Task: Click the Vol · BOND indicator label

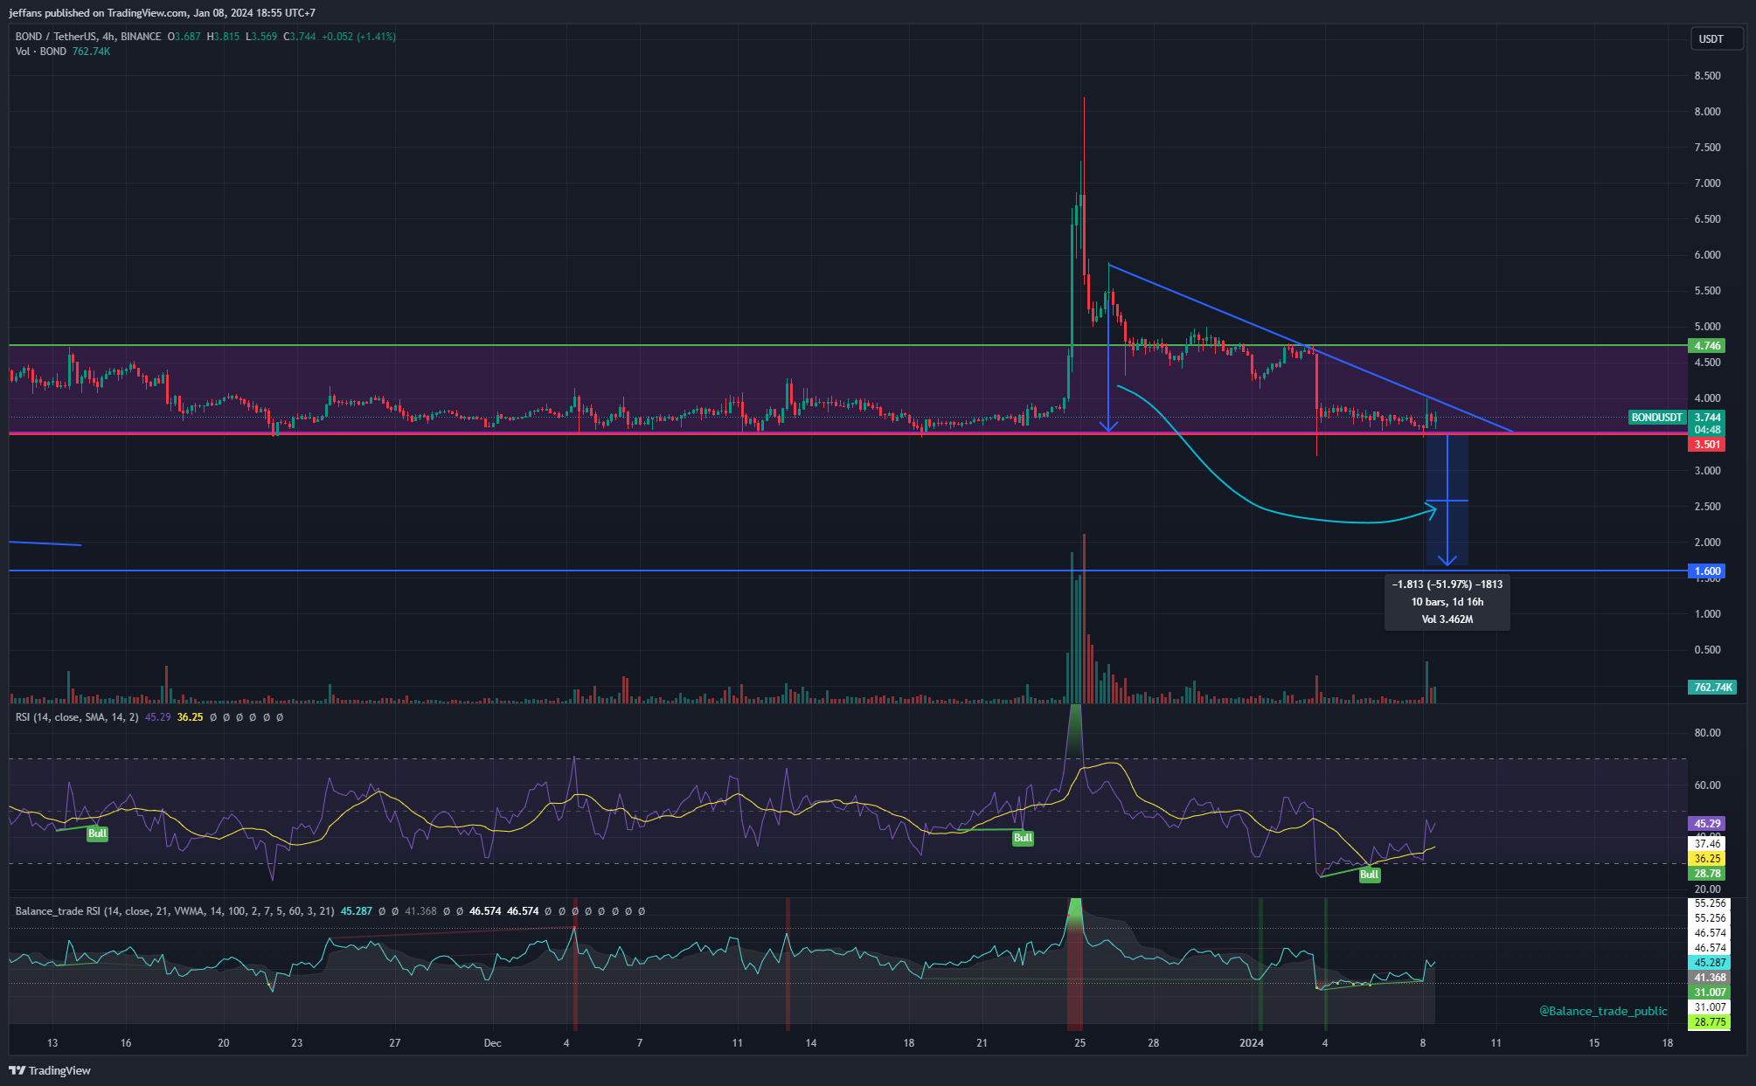Action: tap(41, 52)
